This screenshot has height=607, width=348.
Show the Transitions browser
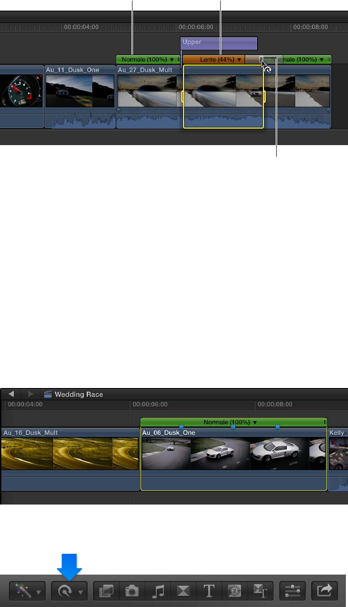click(x=183, y=591)
